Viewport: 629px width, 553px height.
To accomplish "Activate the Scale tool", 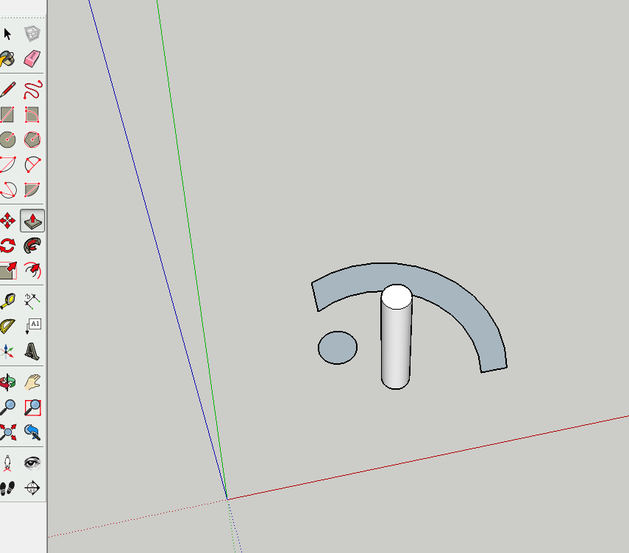I will pos(7,271).
